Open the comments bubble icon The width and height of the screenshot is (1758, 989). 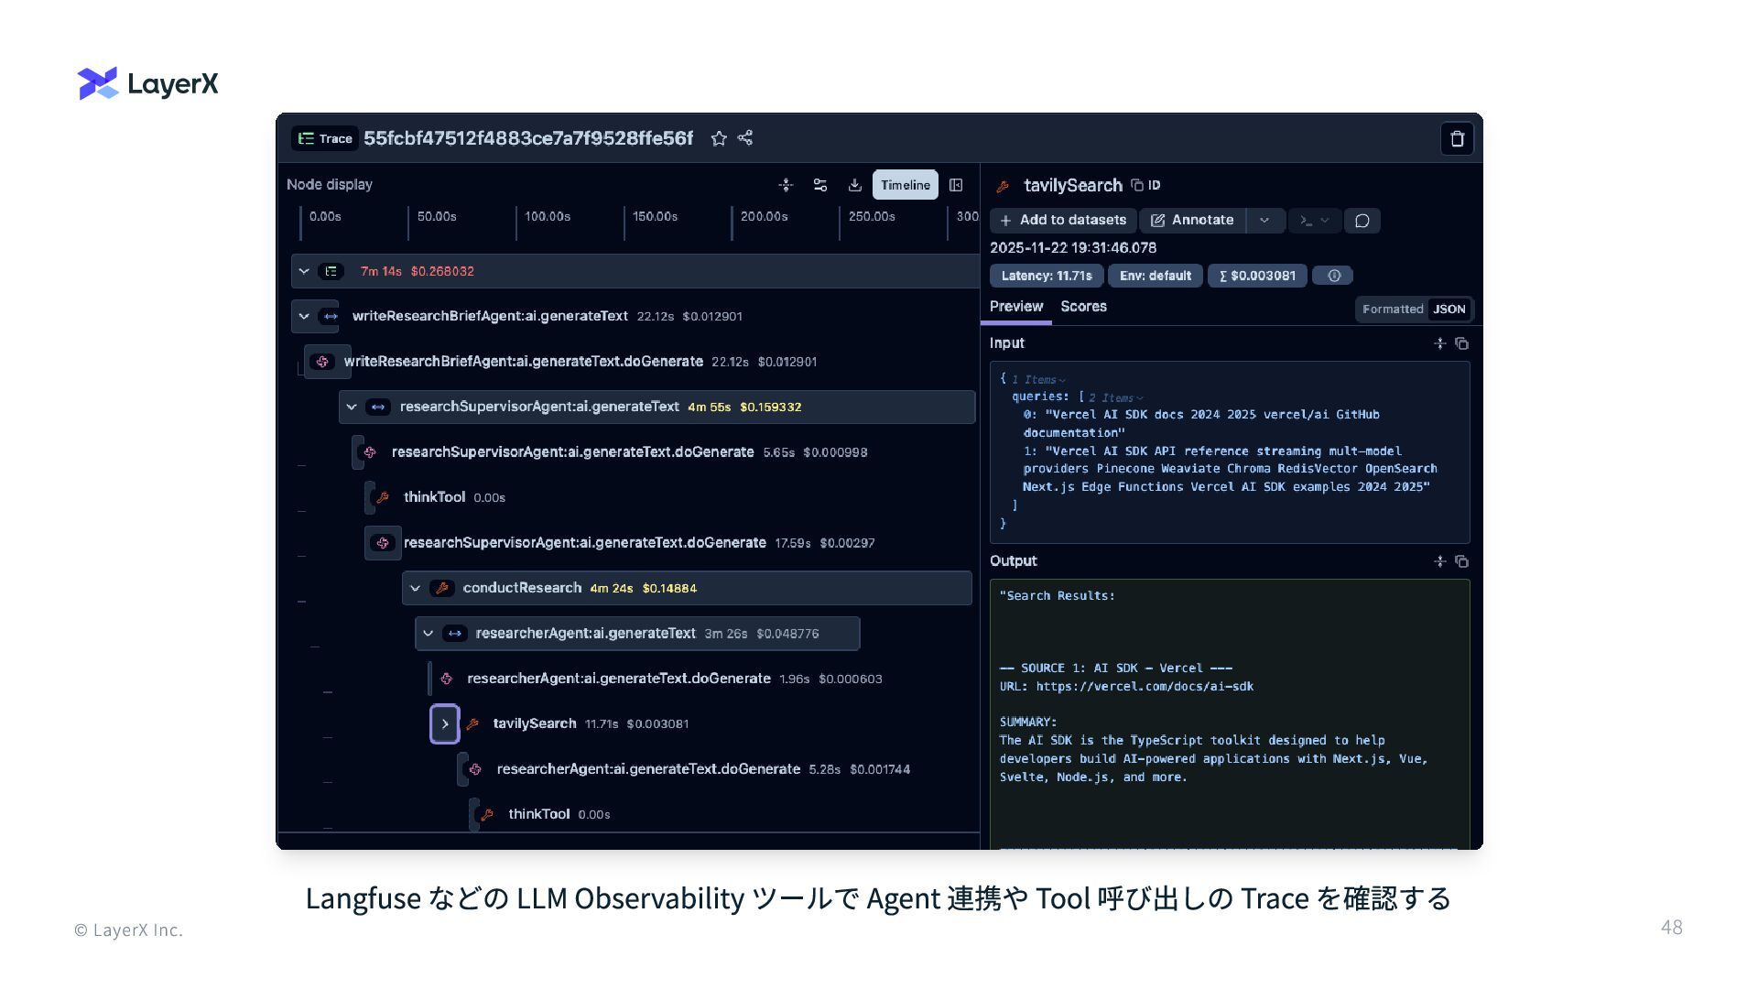[x=1362, y=221]
